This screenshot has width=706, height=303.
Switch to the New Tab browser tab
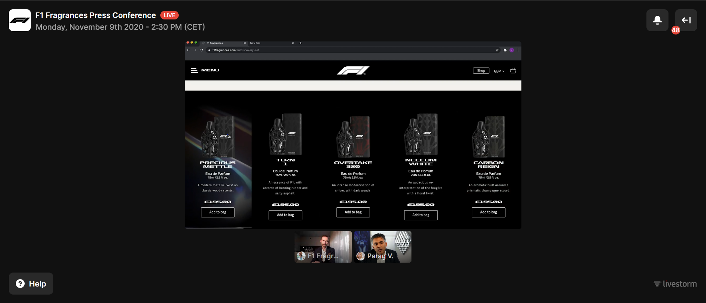coord(272,43)
